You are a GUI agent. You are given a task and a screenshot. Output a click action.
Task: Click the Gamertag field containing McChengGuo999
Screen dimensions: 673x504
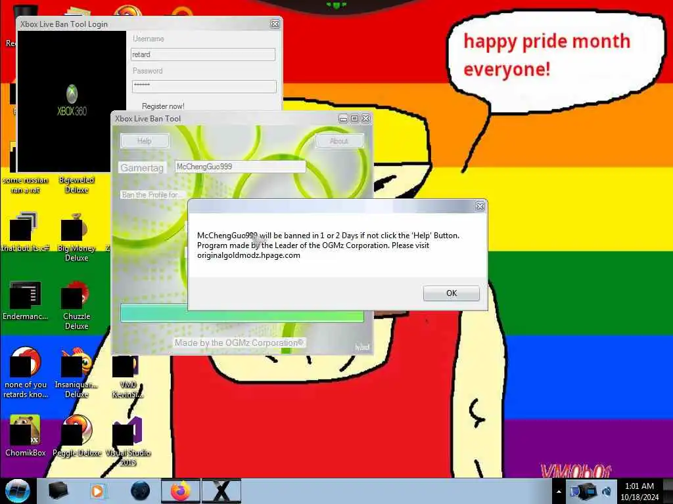coord(240,167)
